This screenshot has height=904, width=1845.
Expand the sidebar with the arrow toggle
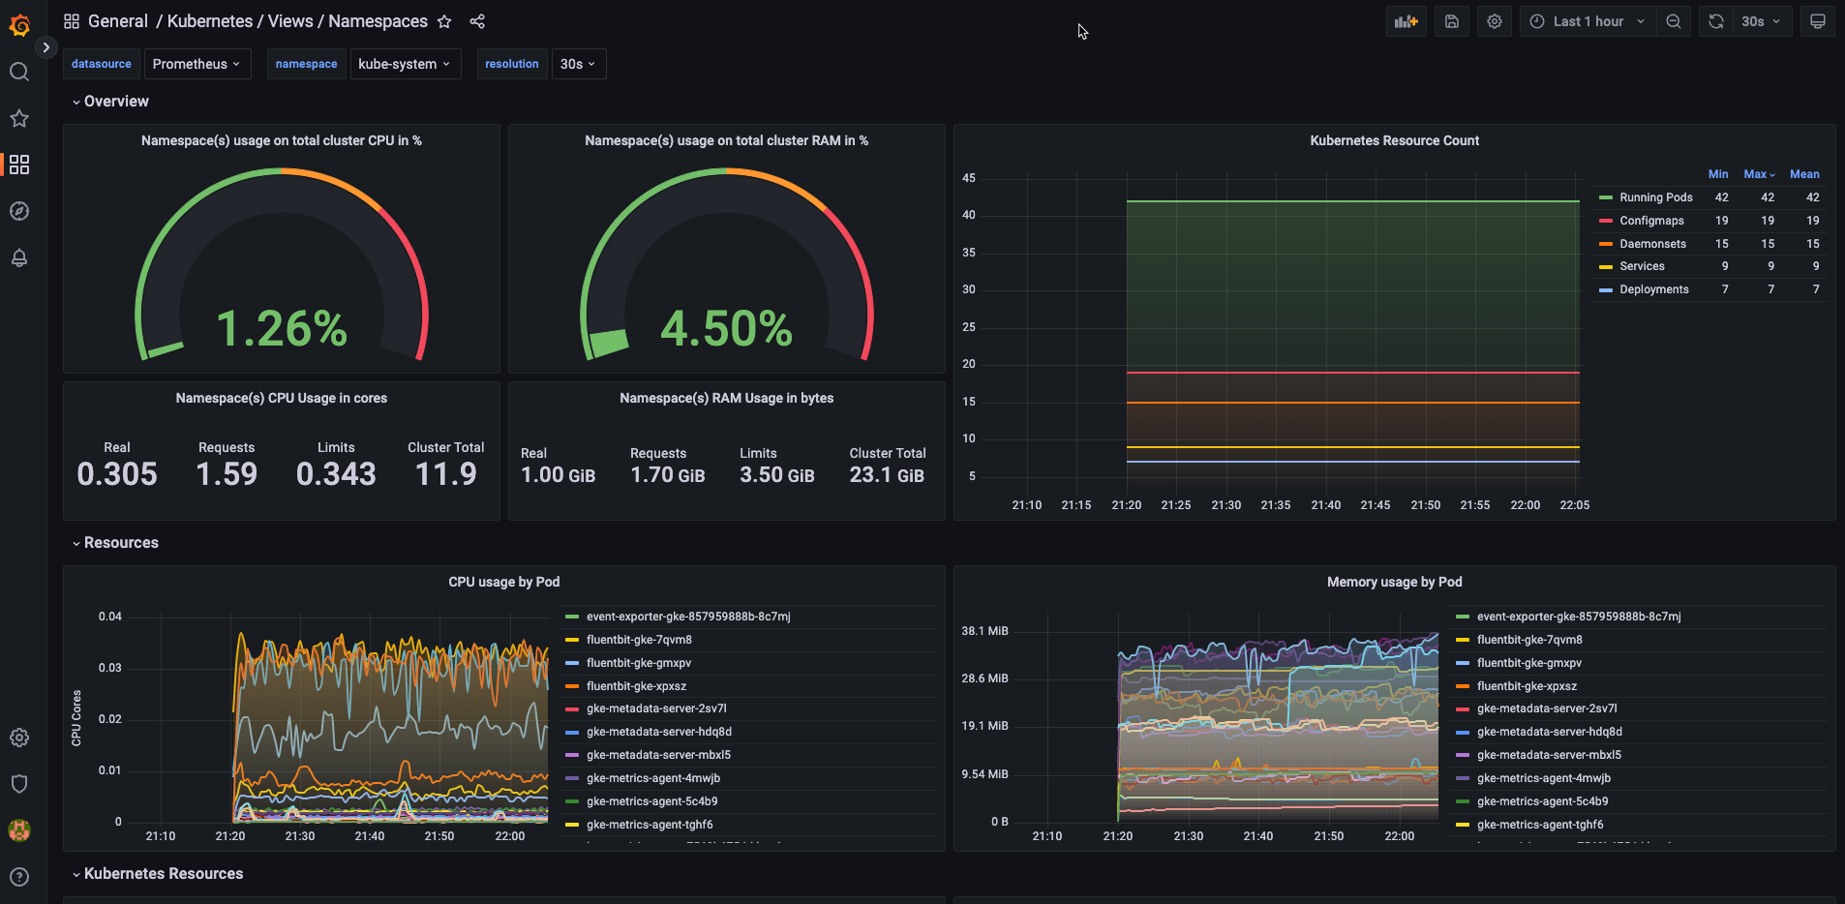pyautogui.click(x=45, y=47)
